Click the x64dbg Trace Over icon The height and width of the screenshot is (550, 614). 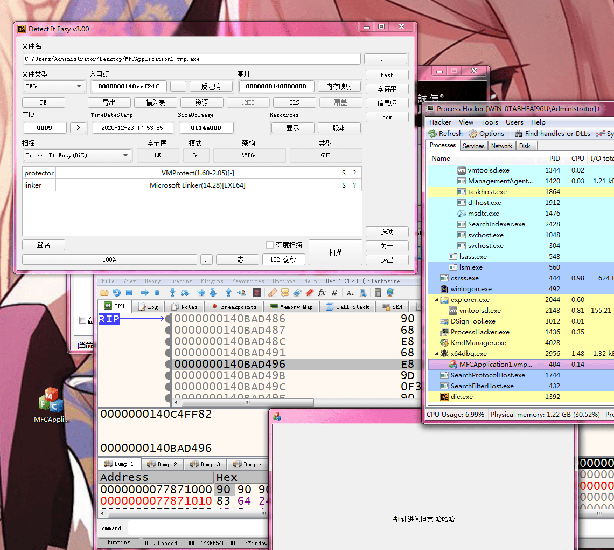(213, 293)
